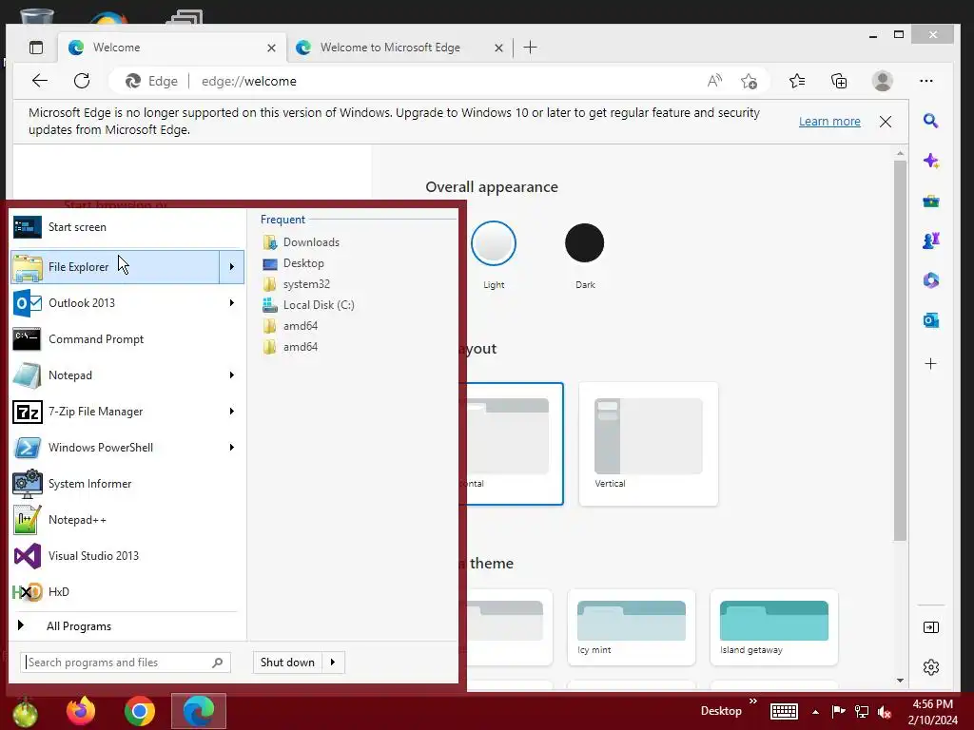Launch Command Prompt from start menu
Viewport: 974px width, 730px height.
coord(127,339)
